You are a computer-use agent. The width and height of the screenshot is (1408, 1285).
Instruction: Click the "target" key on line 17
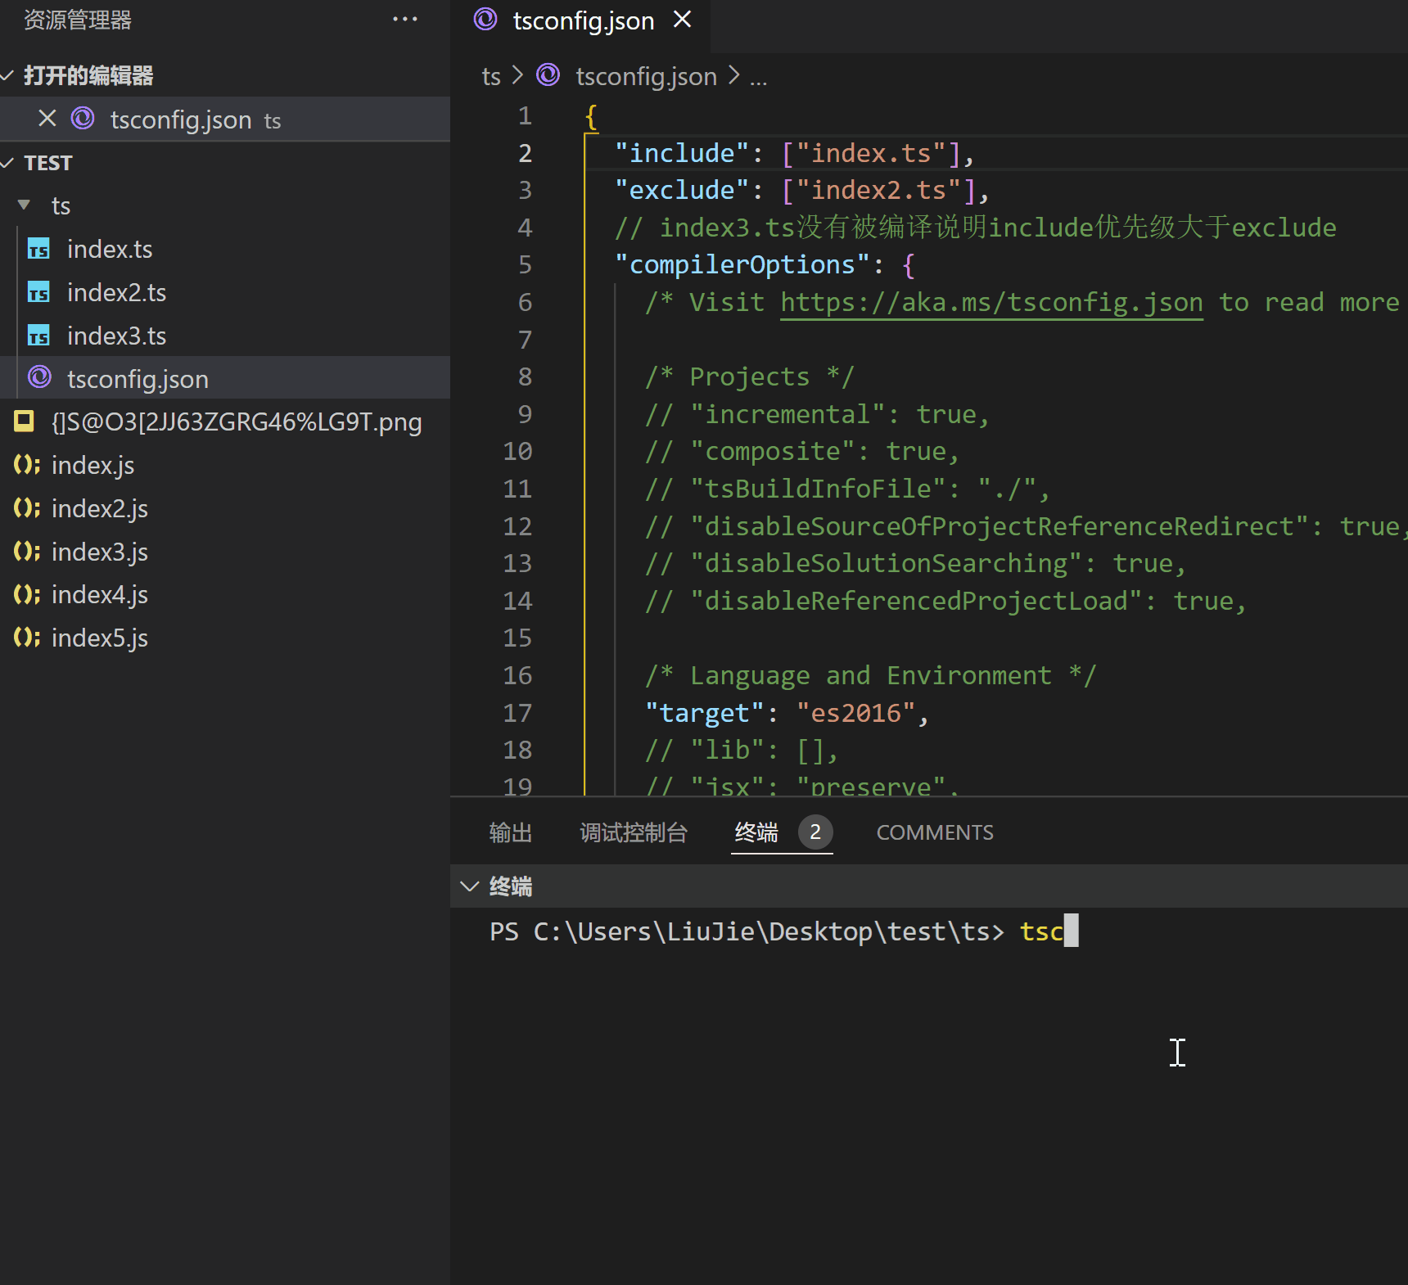tap(705, 713)
